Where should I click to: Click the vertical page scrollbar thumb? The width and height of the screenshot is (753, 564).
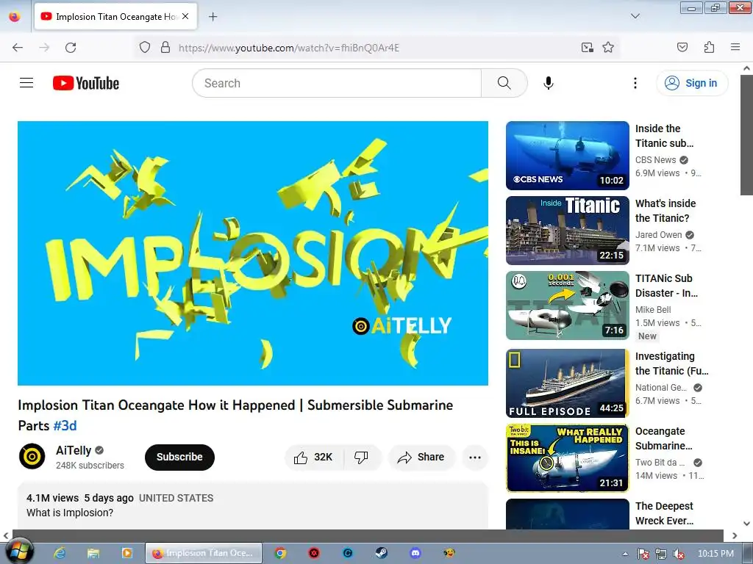(x=746, y=135)
